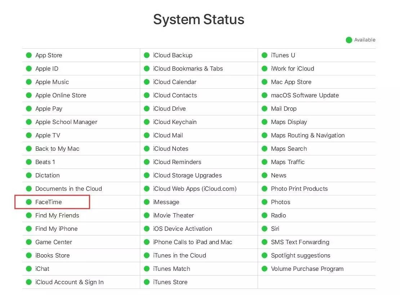Select the Mac App Store entry
This screenshot has width=400, height=295.
tap(291, 82)
